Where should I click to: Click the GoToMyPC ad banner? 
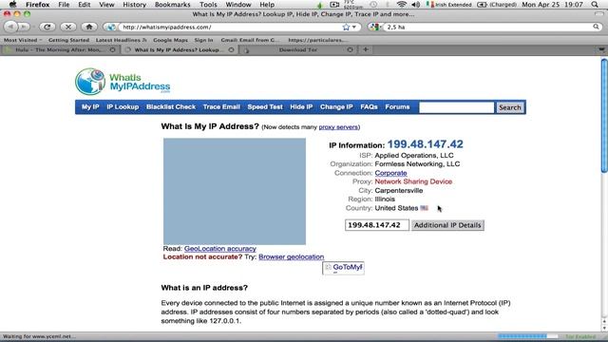click(x=343, y=268)
